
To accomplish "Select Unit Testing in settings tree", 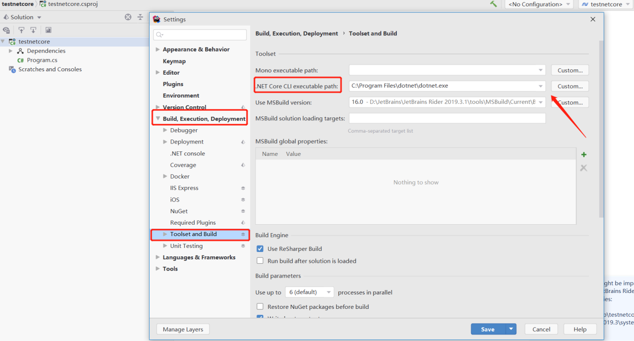I will coord(187,245).
